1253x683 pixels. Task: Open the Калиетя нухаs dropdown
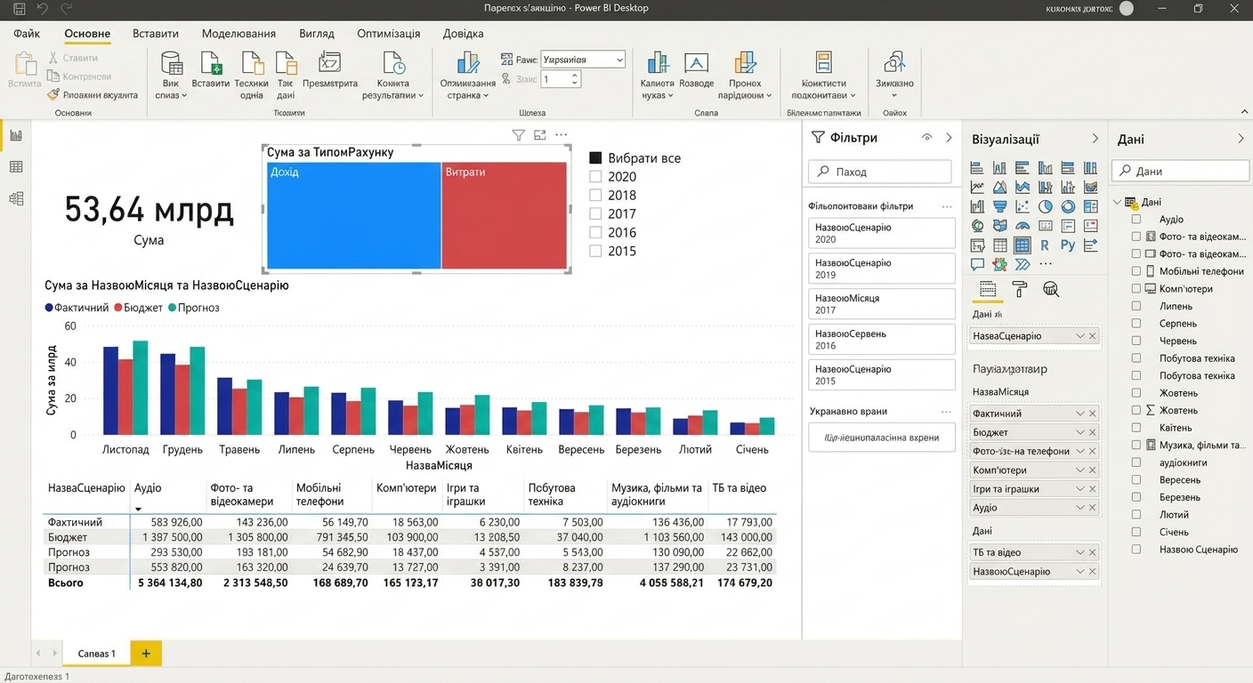coord(658,75)
